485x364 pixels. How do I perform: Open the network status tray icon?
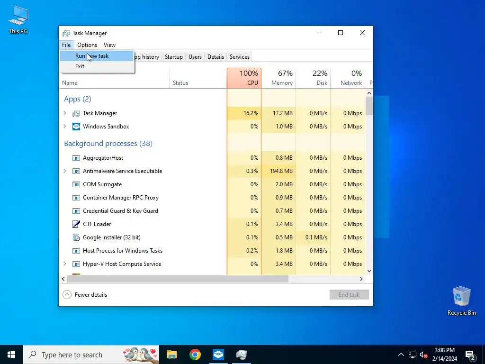click(413, 355)
